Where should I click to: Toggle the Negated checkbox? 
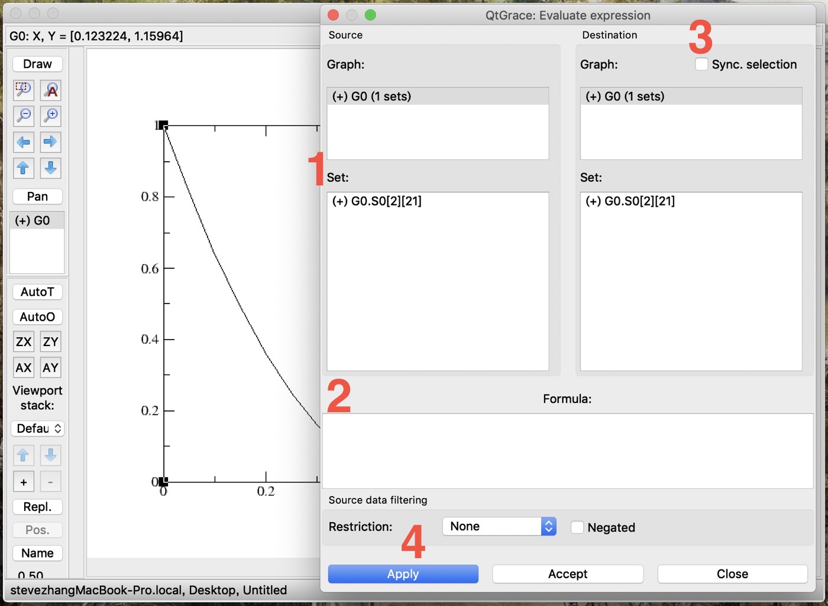click(577, 527)
